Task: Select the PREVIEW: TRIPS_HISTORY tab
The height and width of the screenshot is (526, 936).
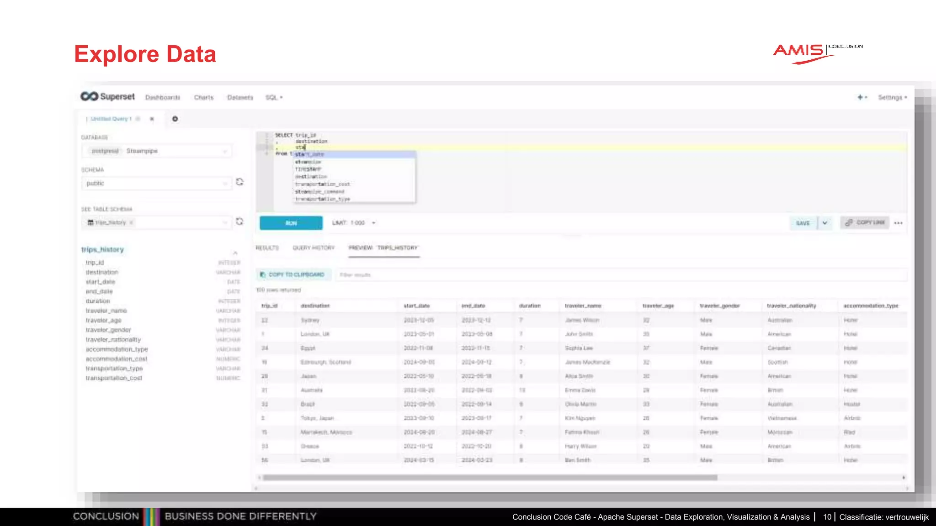Action: [x=383, y=247]
